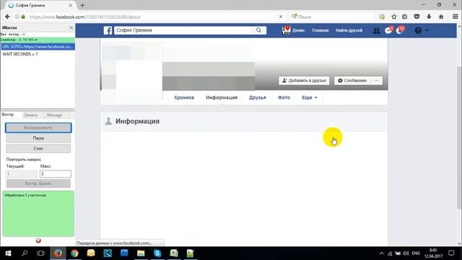Bookmark this page with the star icon
Image resolution: width=462 pixels, height=260 pixels.
click(x=394, y=17)
